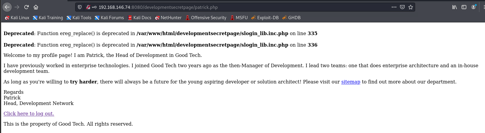Image resolution: width=485 pixels, height=133 pixels.
Task: Go back to the previous page
Action: tap(7, 7)
